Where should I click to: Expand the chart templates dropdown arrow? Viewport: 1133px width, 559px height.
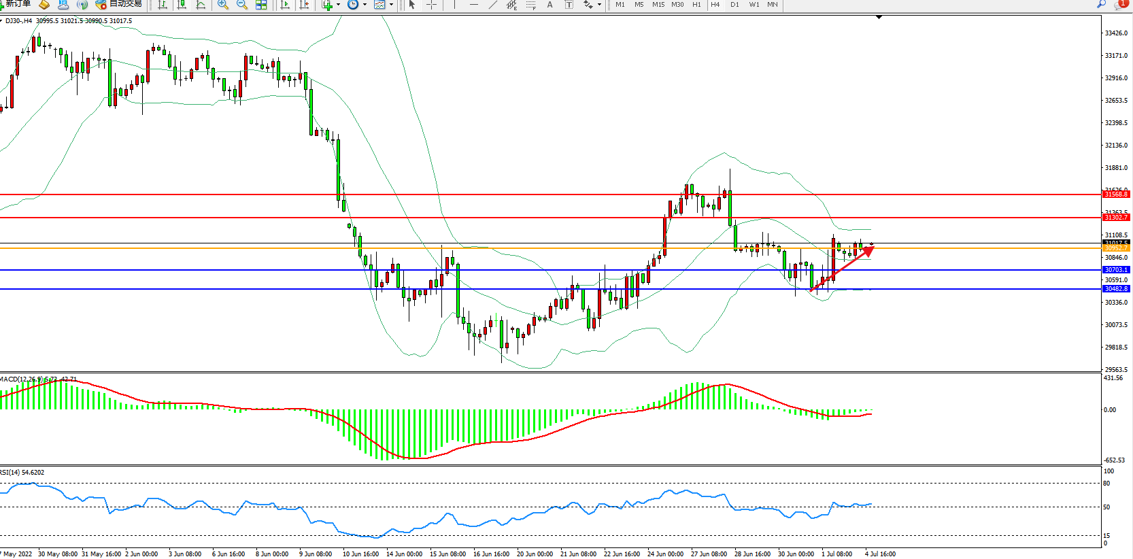391,5
